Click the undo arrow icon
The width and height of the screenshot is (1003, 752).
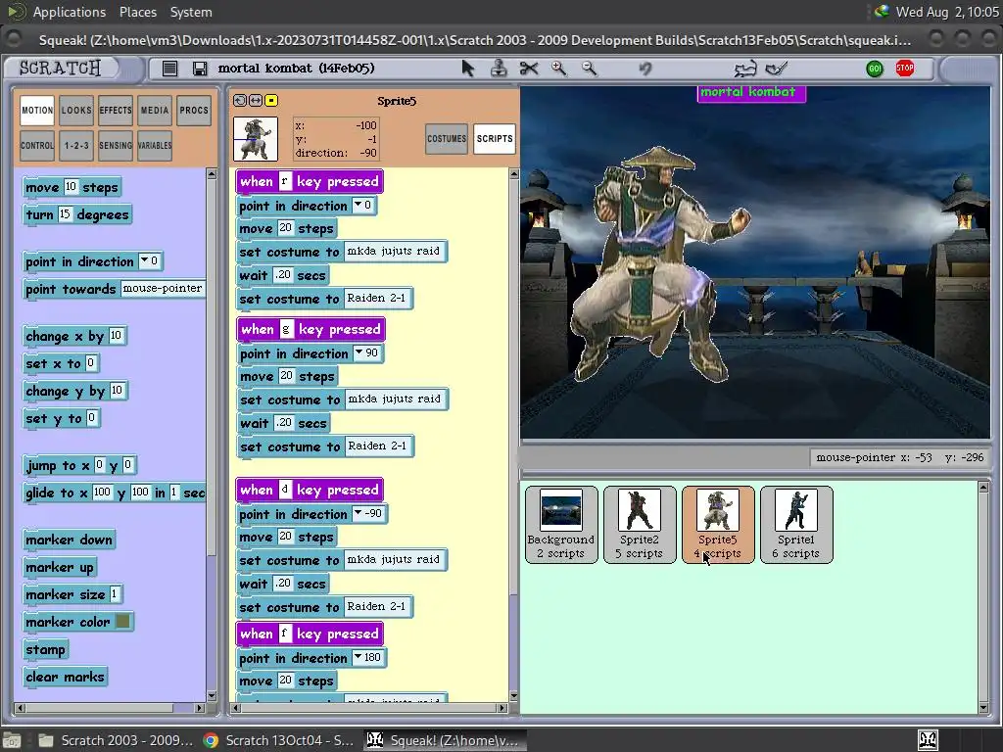tap(645, 68)
